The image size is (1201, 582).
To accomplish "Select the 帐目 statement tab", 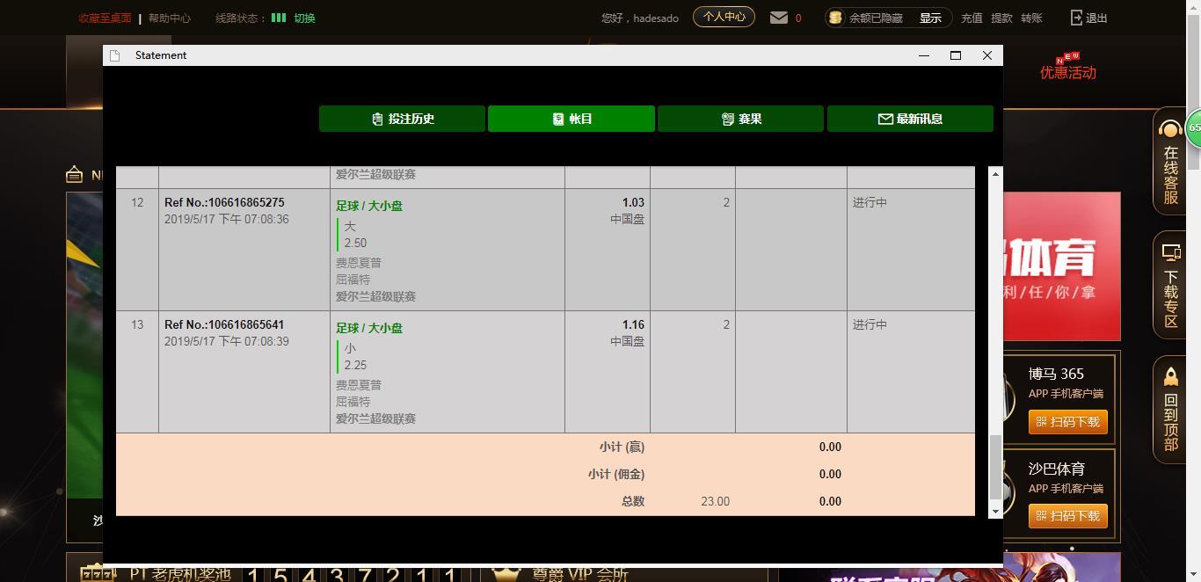I will click(x=571, y=119).
